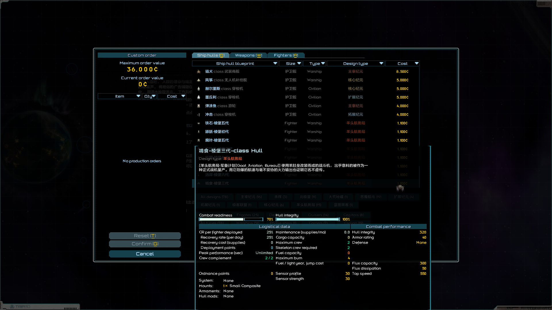The image size is (552, 310).
Task: Select the 铁石-棱堡五代 fighter icon
Action: tap(199, 123)
